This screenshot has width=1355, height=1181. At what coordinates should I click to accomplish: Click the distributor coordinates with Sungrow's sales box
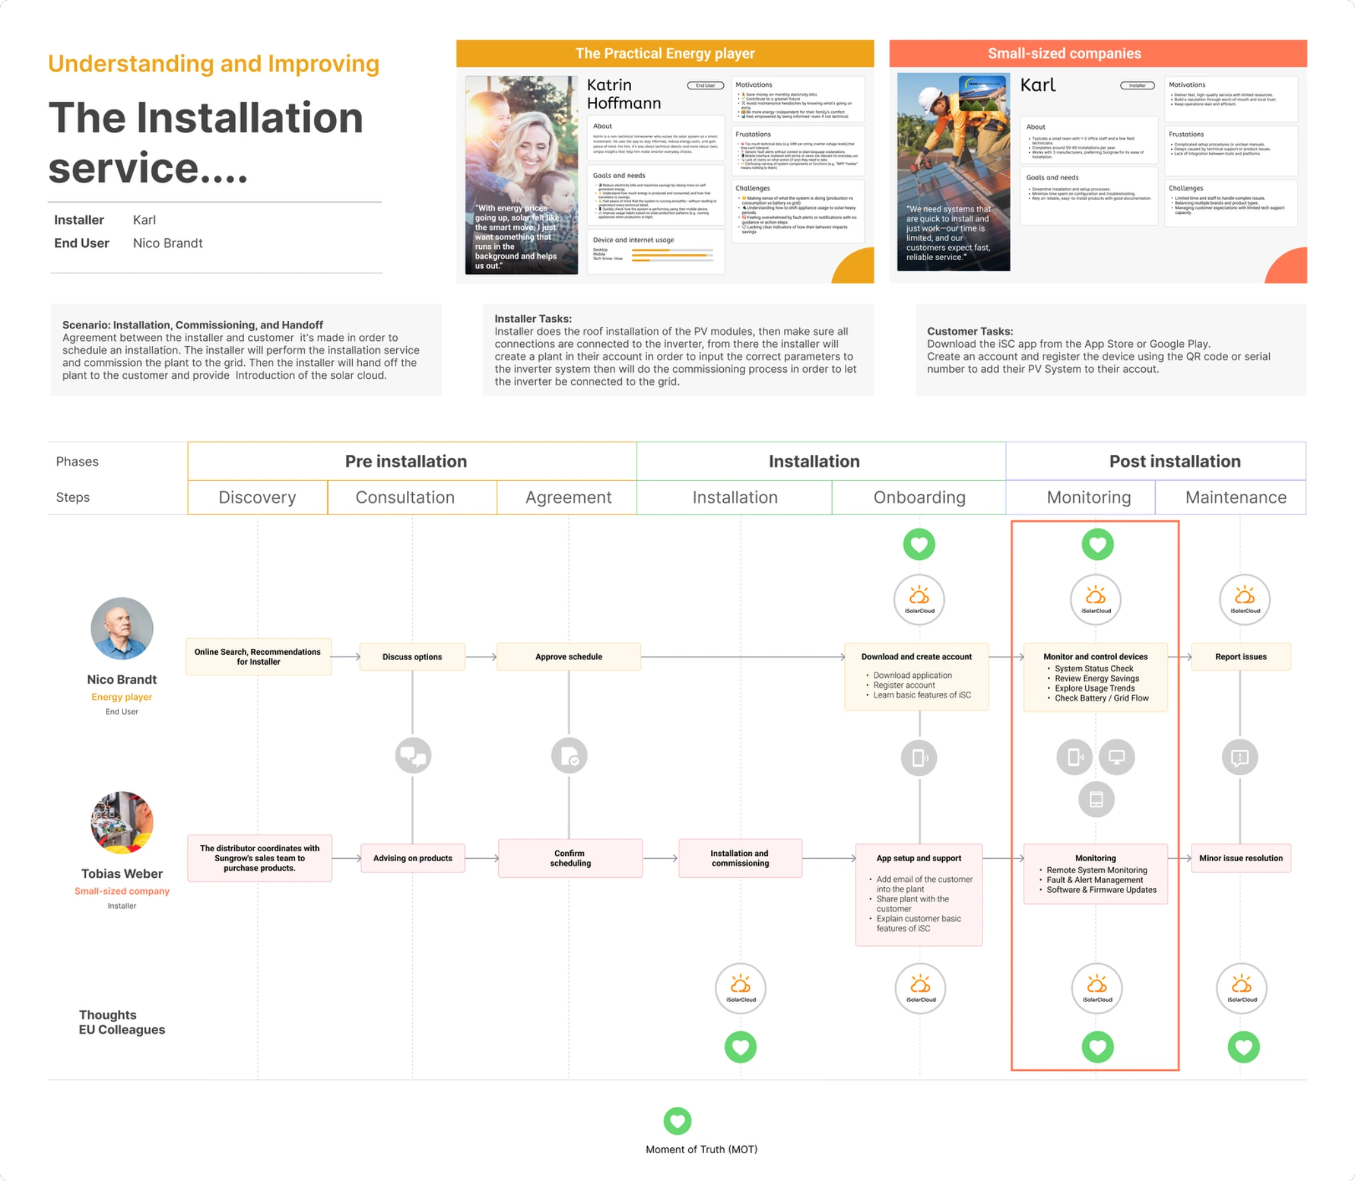coord(260,858)
